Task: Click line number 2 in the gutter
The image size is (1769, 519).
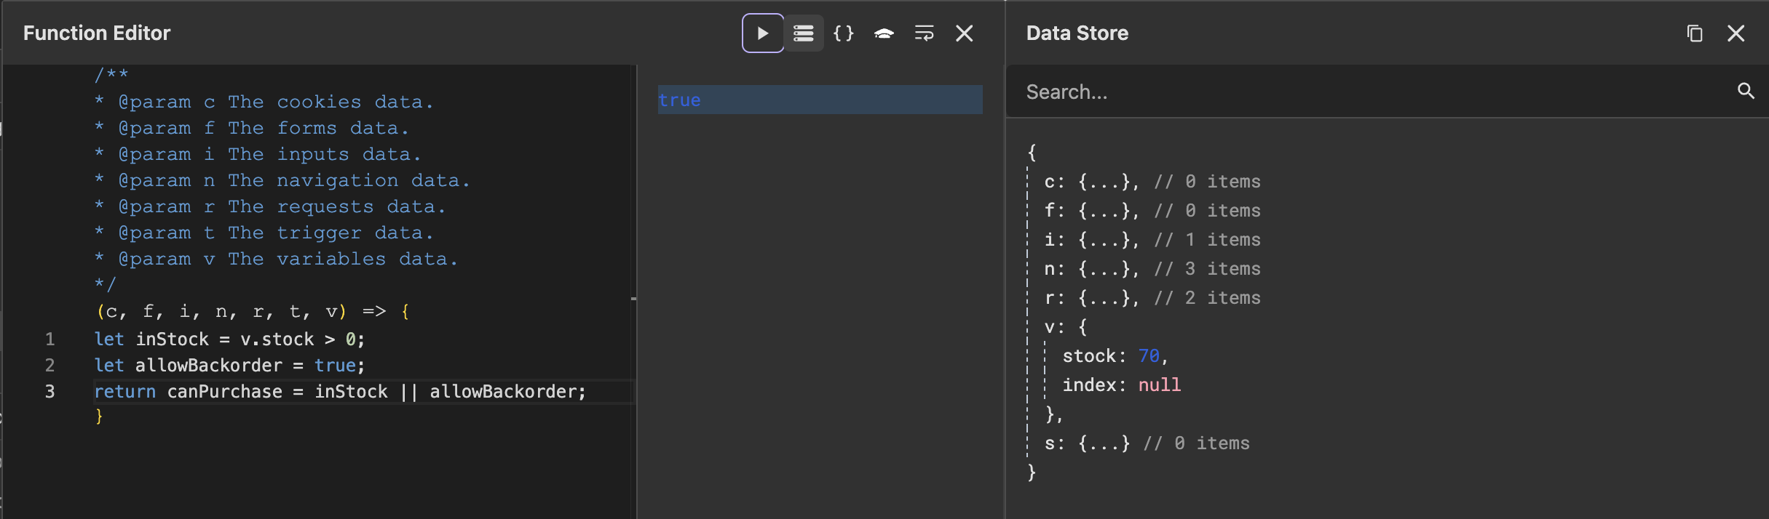Action: pyautogui.click(x=50, y=366)
